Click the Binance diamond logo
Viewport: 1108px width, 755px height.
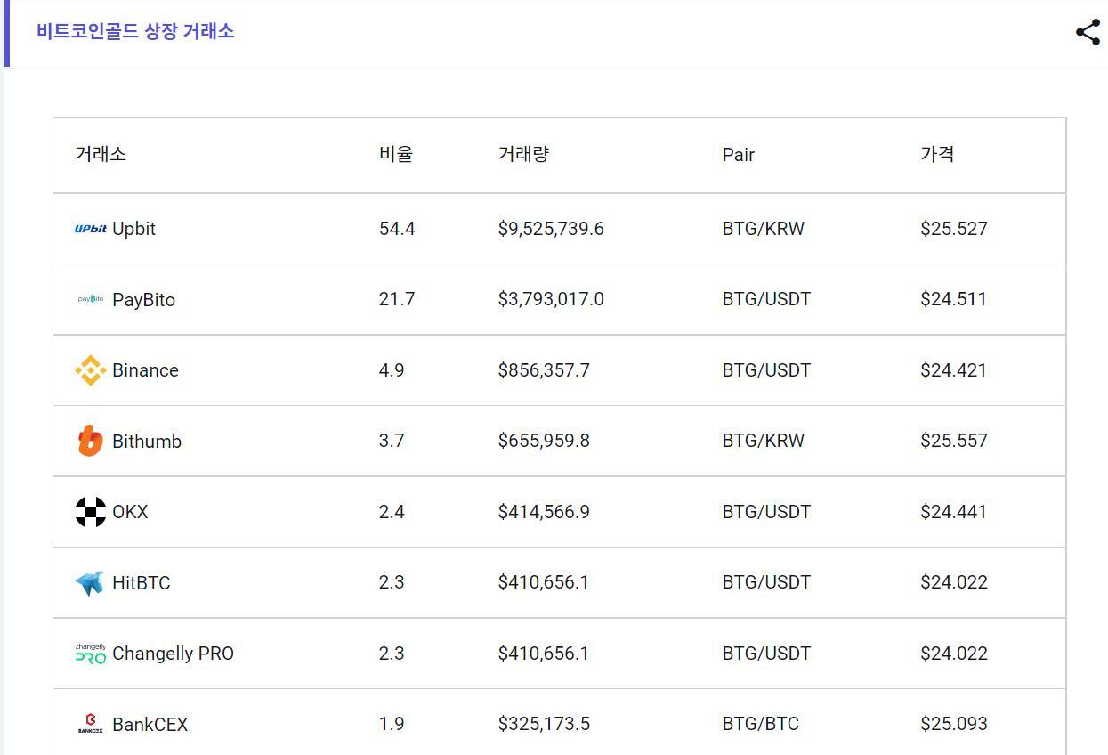point(91,370)
